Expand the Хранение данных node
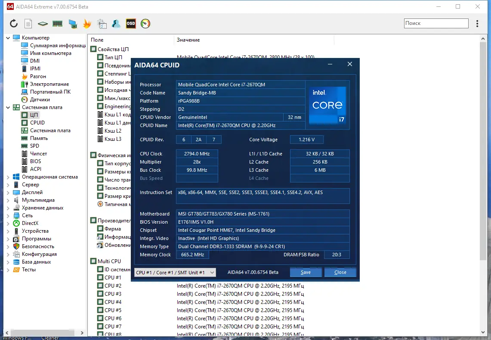491x340 pixels. (8, 208)
